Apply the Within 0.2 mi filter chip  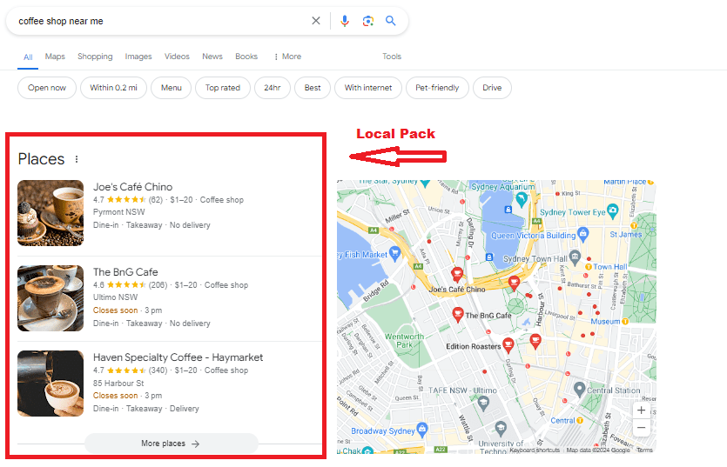pyautogui.click(x=113, y=88)
